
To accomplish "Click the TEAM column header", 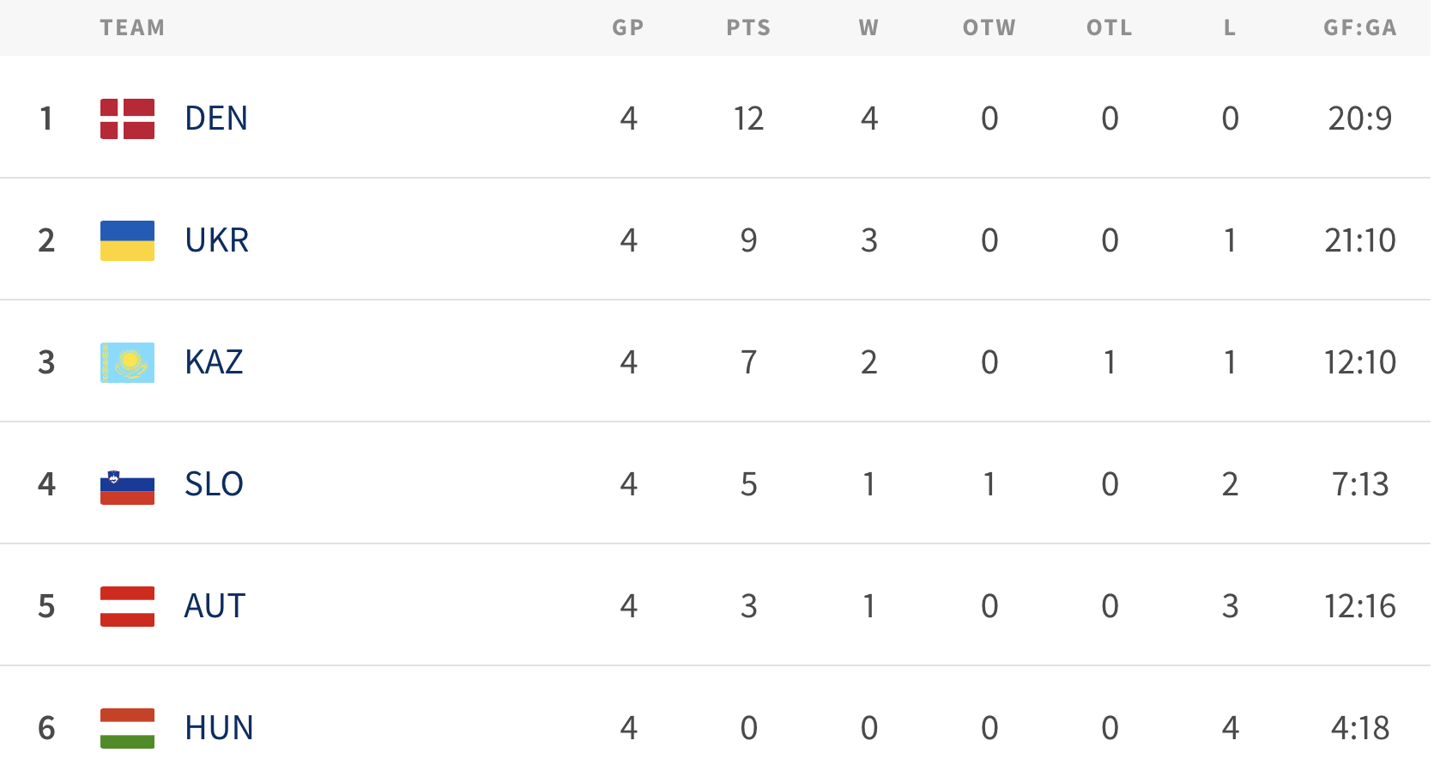I will click(x=132, y=28).
